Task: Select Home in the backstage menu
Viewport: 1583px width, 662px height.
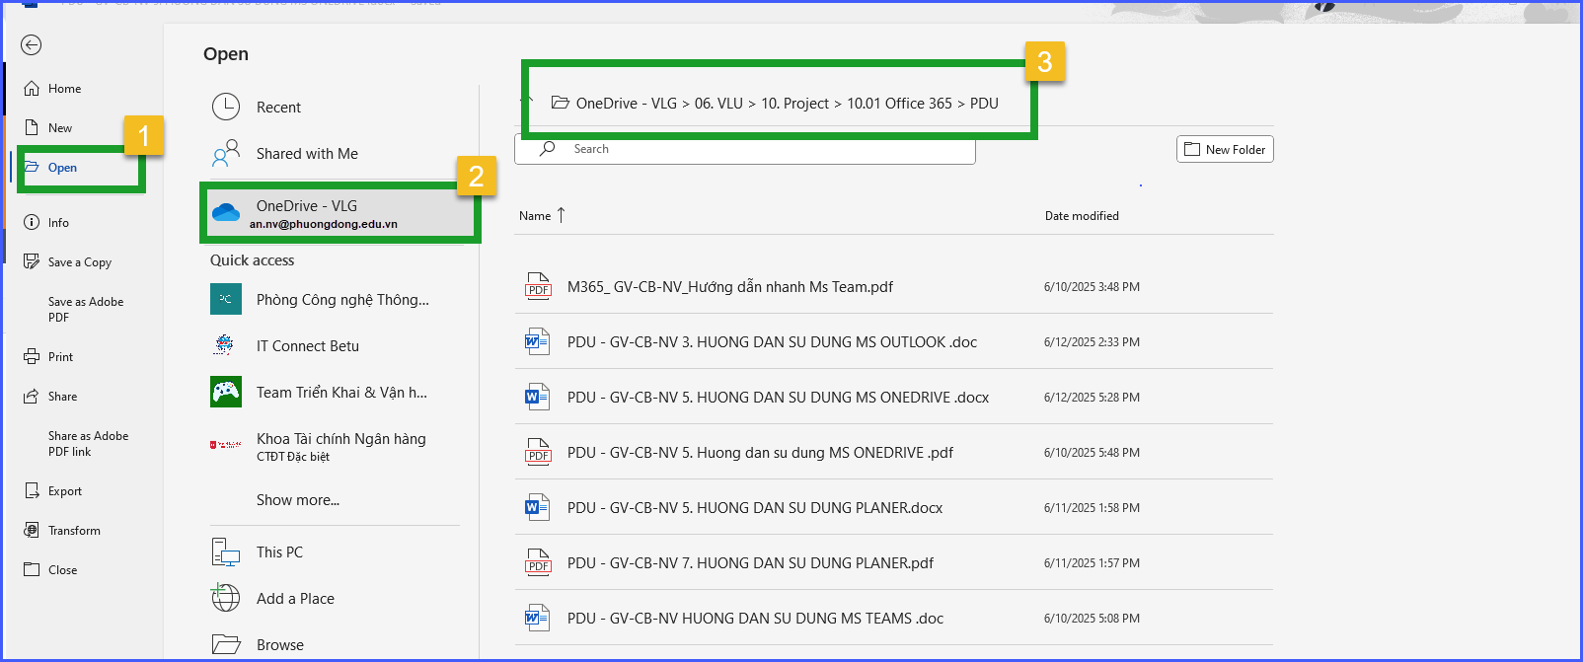Action: (x=65, y=89)
